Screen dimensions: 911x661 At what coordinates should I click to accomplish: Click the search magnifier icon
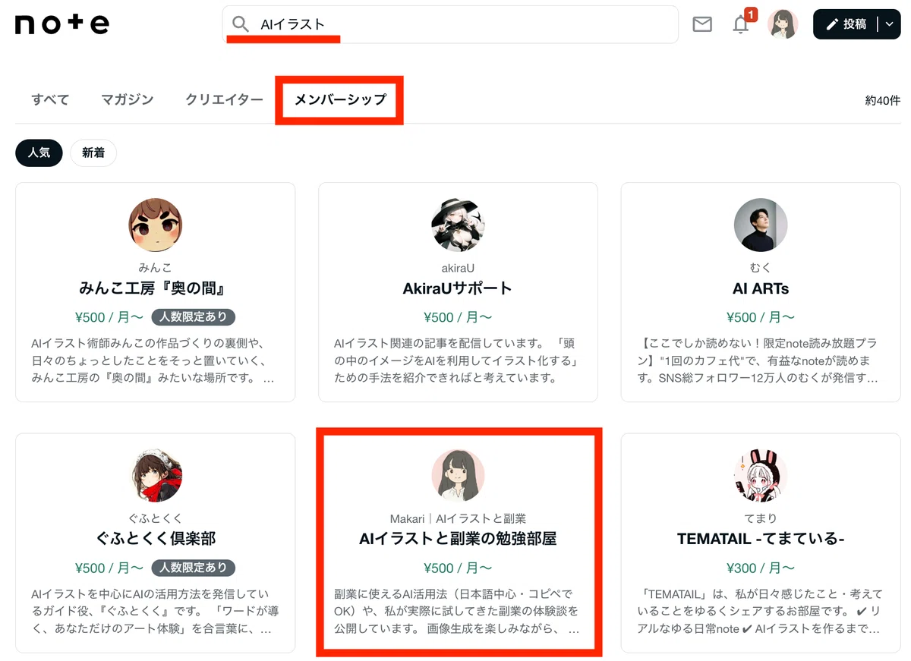point(241,24)
